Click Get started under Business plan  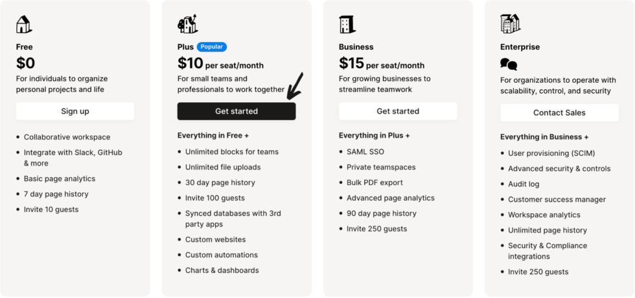[x=397, y=111]
